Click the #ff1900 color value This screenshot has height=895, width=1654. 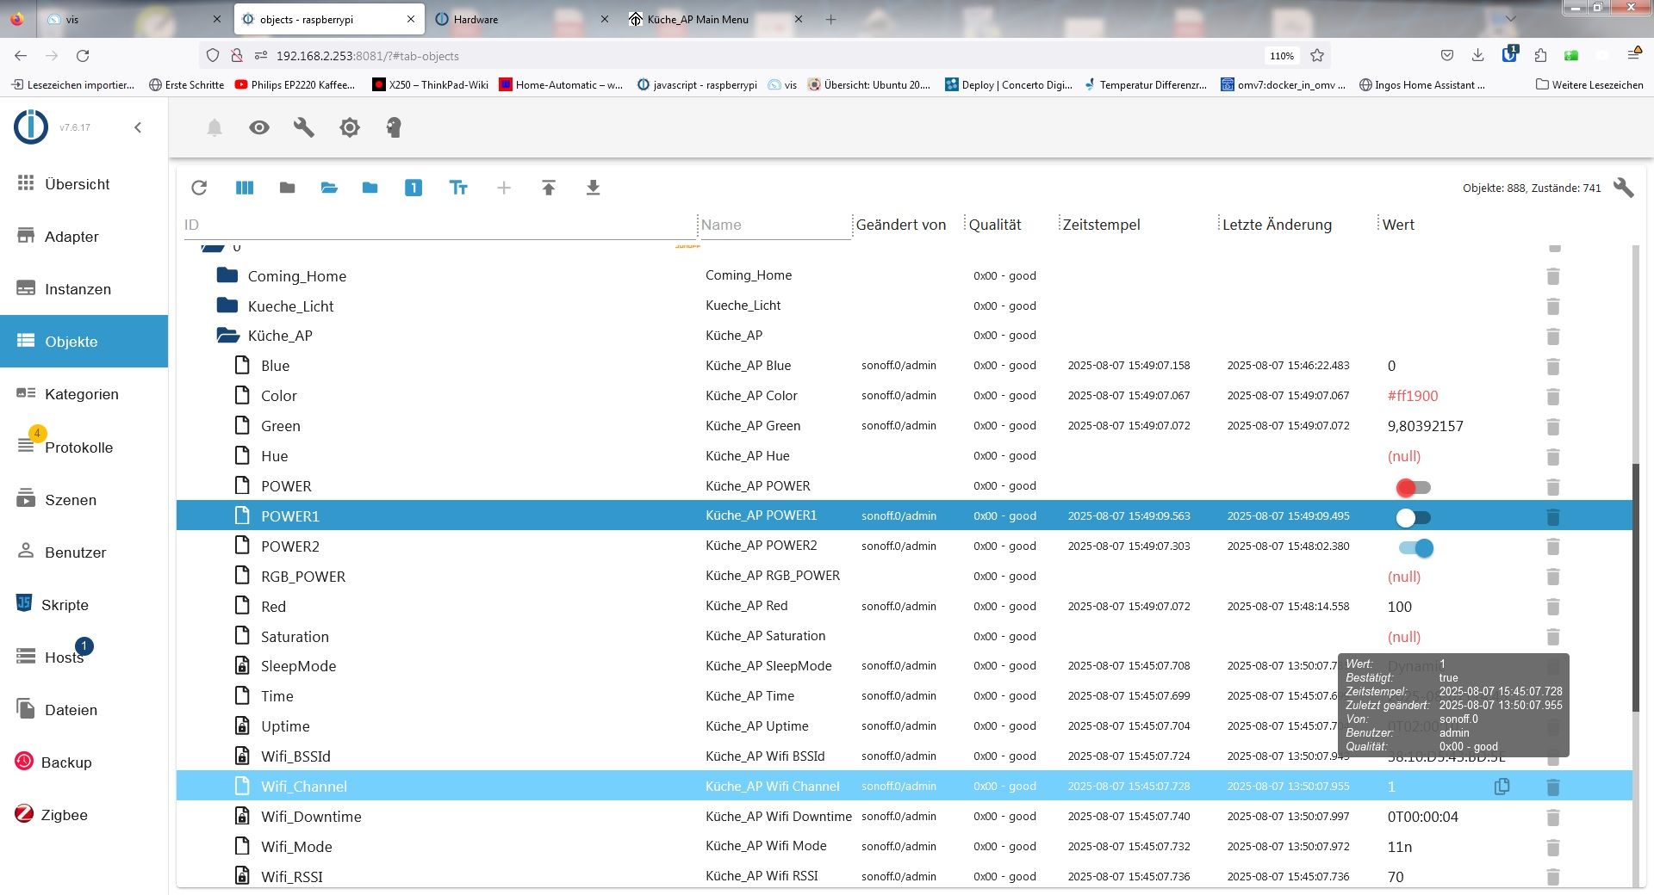[x=1413, y=396]
